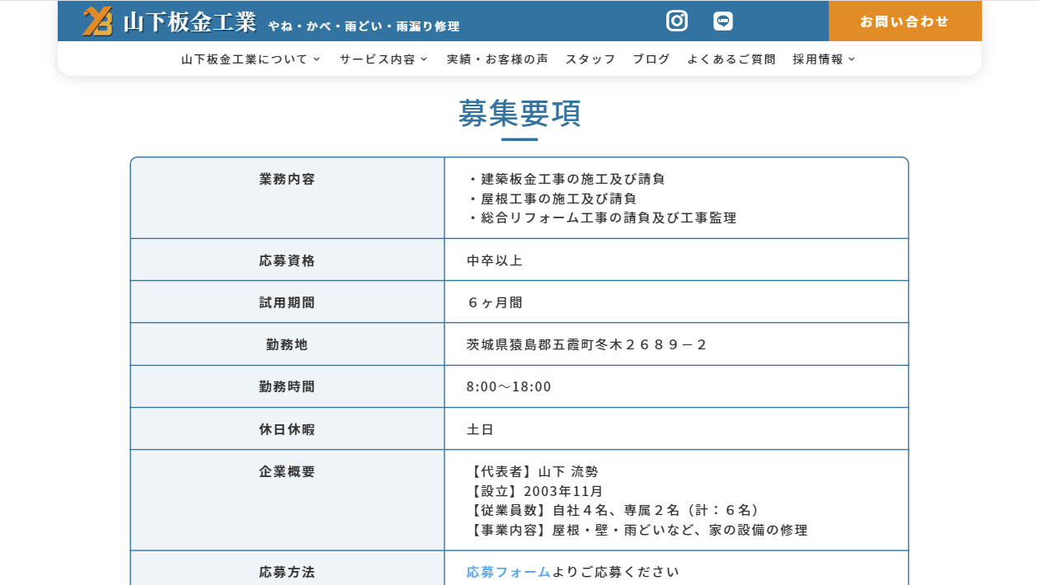
Task: Select よくあるご質問 in the nav bar
Action: (731, 59)
